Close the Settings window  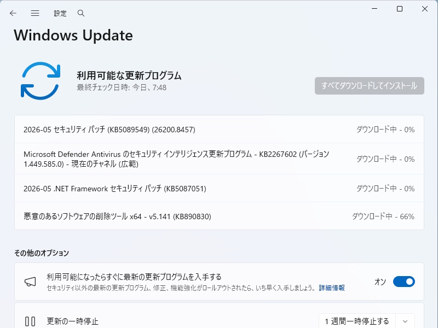tap(425, 9)
